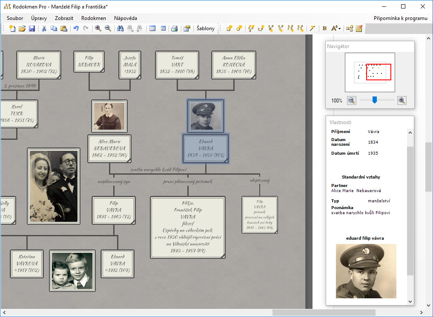Add new round person icon
The width and height of the screenshot is (433, 317).
pos(239,28)
